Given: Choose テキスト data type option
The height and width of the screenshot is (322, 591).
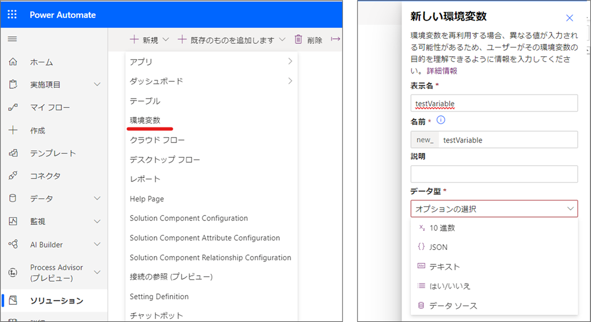Looking at the screenshot, I should pos(494,267).
